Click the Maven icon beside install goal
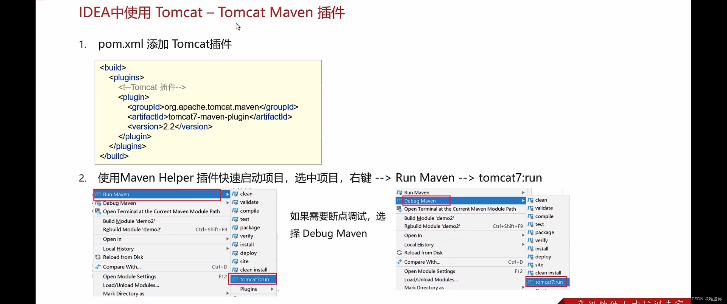 click(x=235, y=244)
